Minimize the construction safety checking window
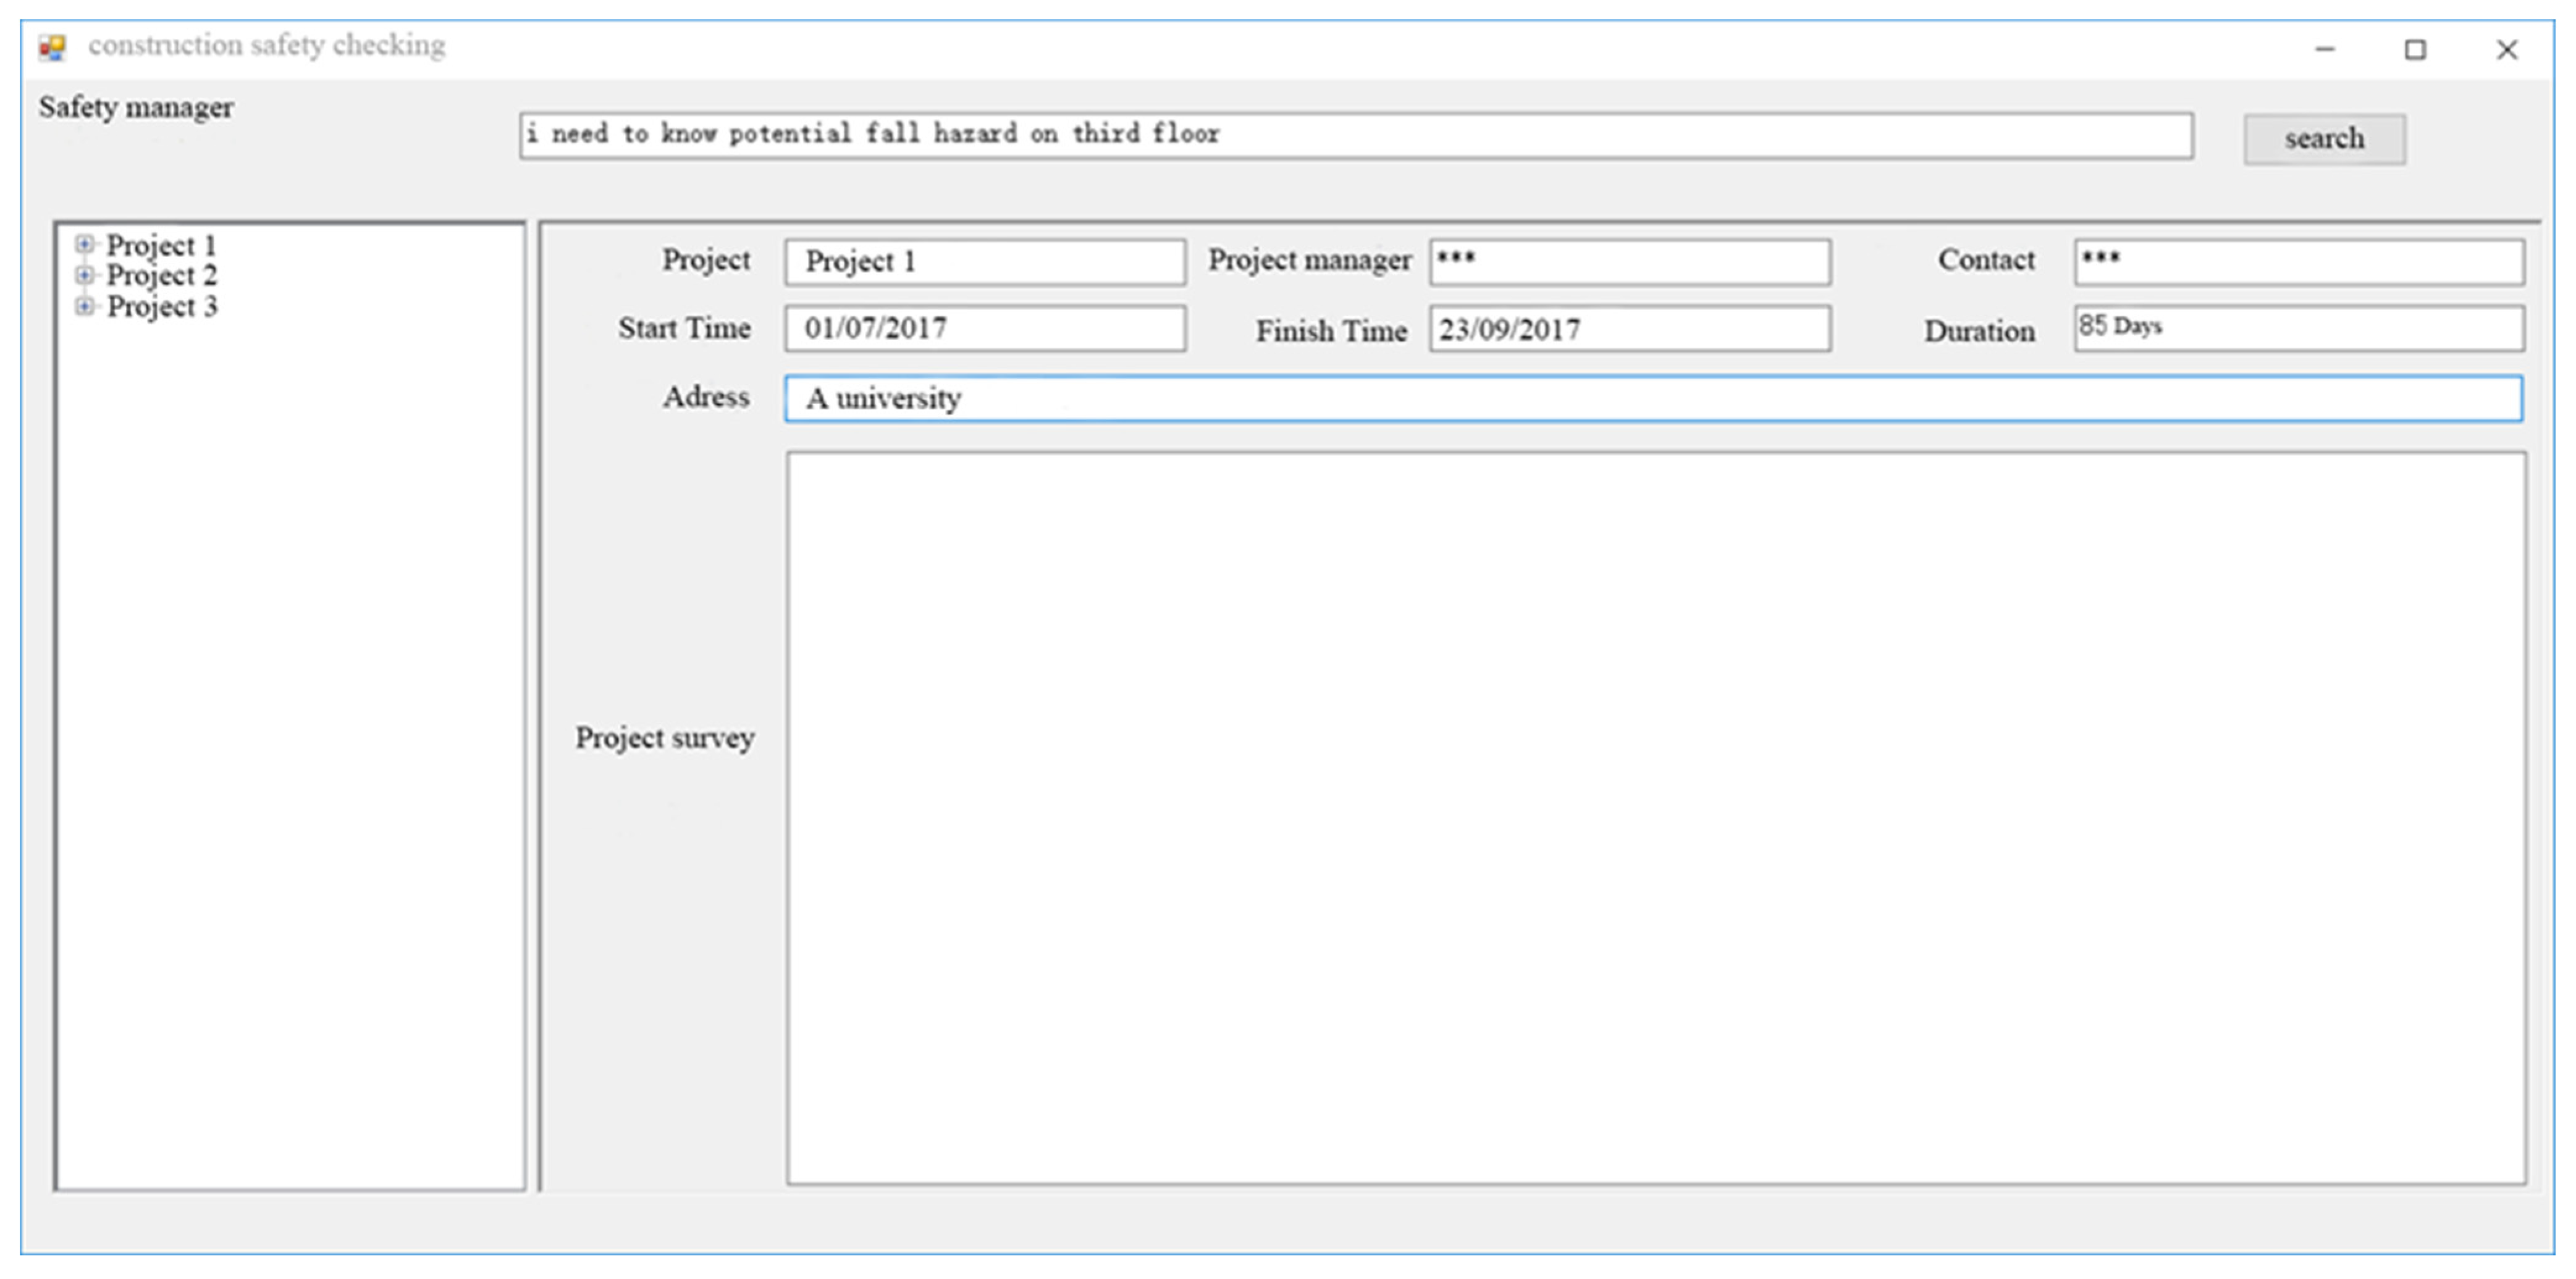The width and height of the screenshot is (2576, 1279). (2325, 49)
